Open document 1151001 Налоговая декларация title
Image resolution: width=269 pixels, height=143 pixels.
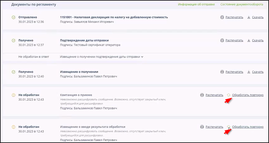coord(114,17)
